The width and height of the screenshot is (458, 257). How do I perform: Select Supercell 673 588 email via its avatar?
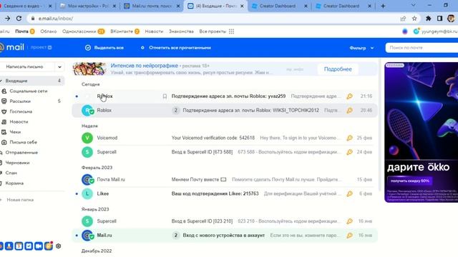tap(87, 152)
